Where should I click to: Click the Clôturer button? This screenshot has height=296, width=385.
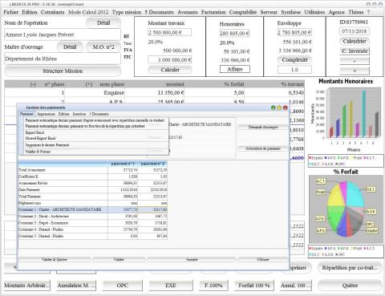click(x=263, y=260)
